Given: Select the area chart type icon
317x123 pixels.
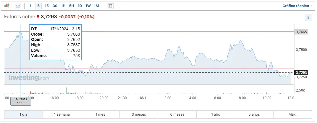Looking at the screenshot, I should pos(18,6).
